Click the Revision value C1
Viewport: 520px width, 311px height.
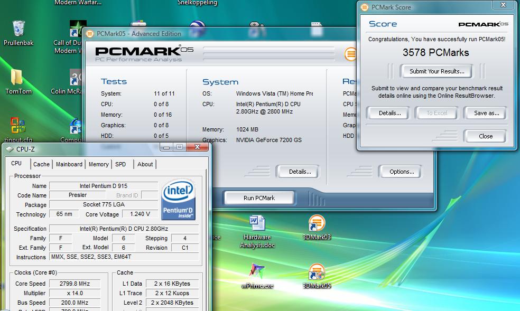pyautogui.click(x=185, y=248)
